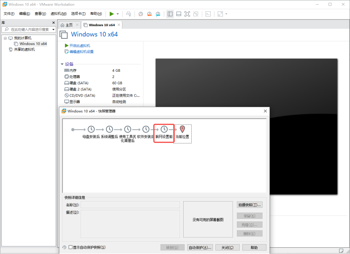Click the console view toolbar icon
Screen dimensions: 350x254
tap(208, 14)
